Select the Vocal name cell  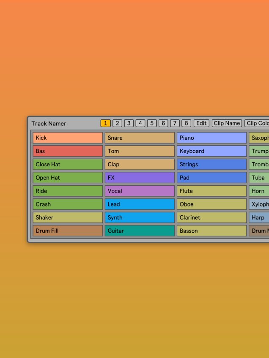140,191
